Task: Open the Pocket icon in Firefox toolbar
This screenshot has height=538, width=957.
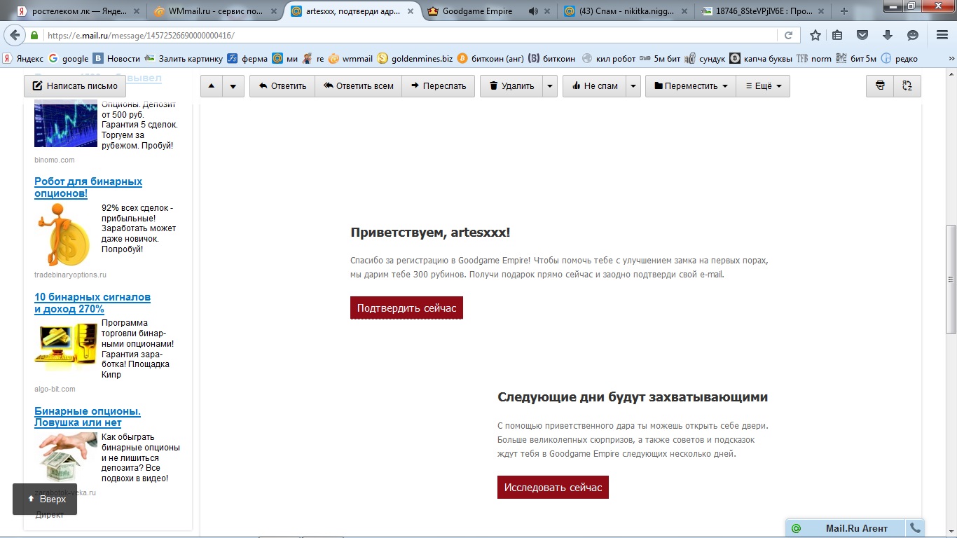Action: coord(863,35)
